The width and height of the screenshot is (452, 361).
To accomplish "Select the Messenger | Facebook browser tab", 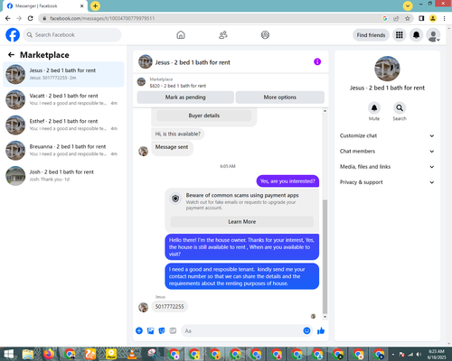I will (45, 6).
